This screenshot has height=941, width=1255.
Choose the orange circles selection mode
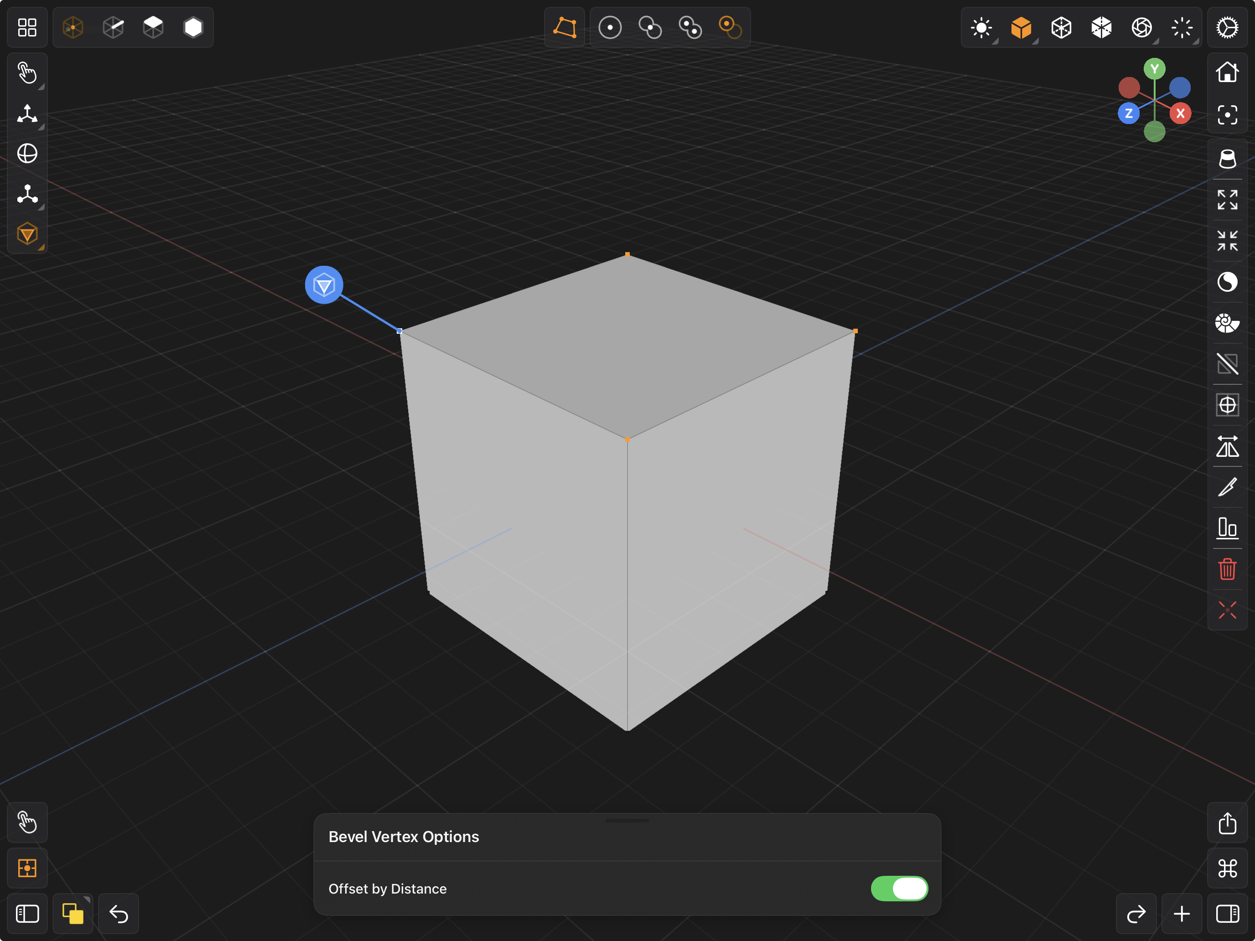[x=730, y=27]
